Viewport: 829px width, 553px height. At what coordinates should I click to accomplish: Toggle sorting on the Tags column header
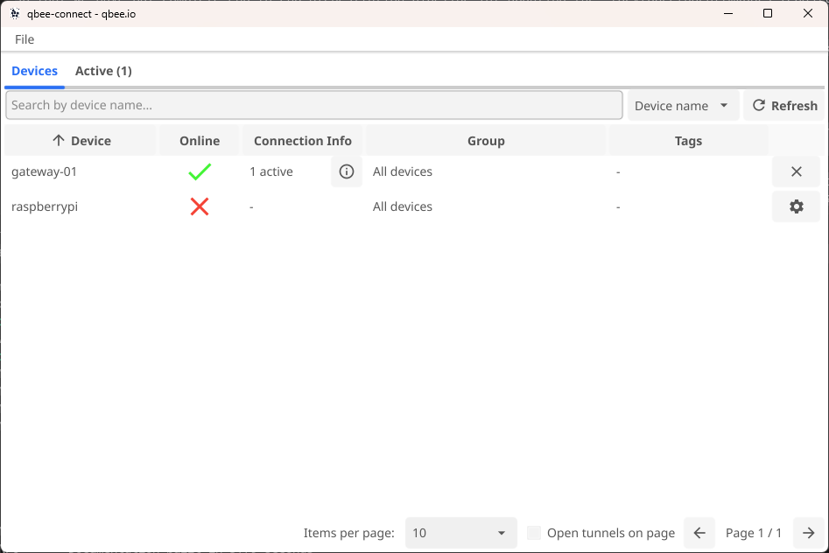(x=688, y=140)
